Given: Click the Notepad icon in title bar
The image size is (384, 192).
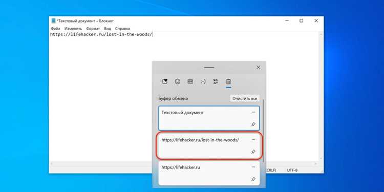Looking at the screenshot, I should click(53, 21).
